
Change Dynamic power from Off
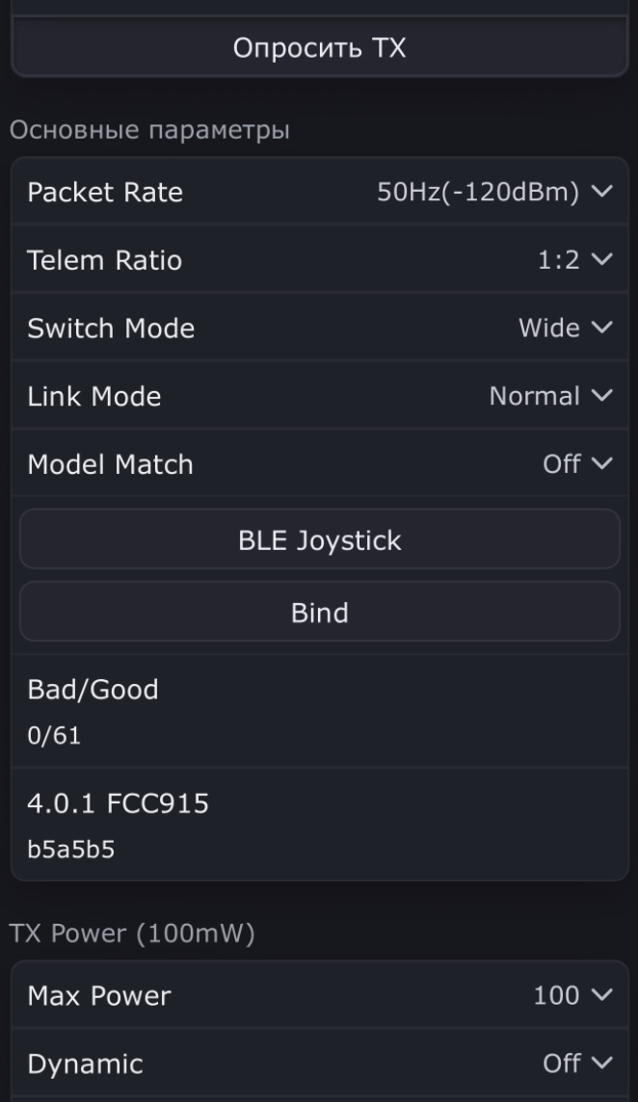click(319, 1063)
